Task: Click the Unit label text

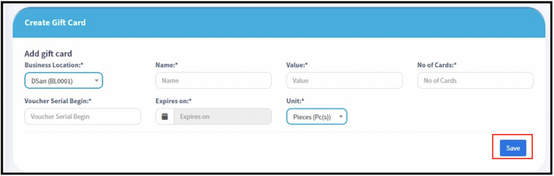Action: [296, 101]
